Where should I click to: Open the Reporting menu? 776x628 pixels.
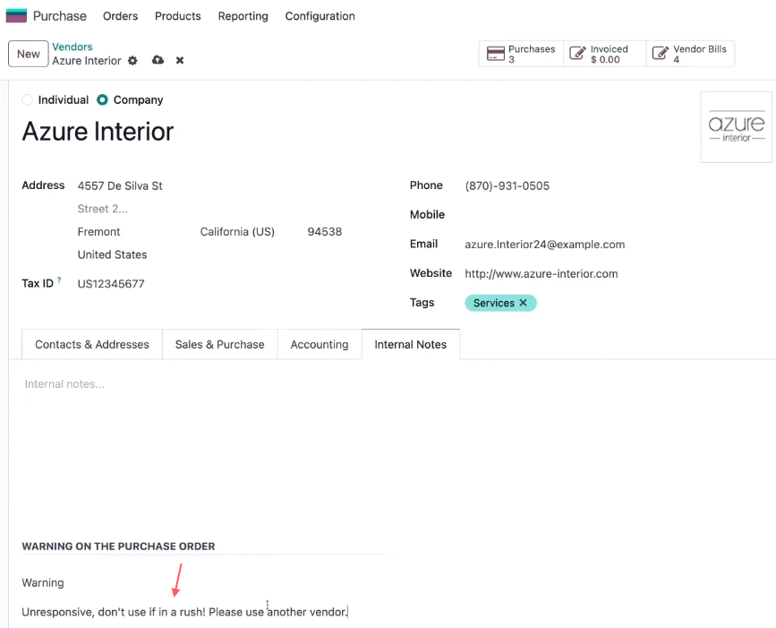[243, 16]
